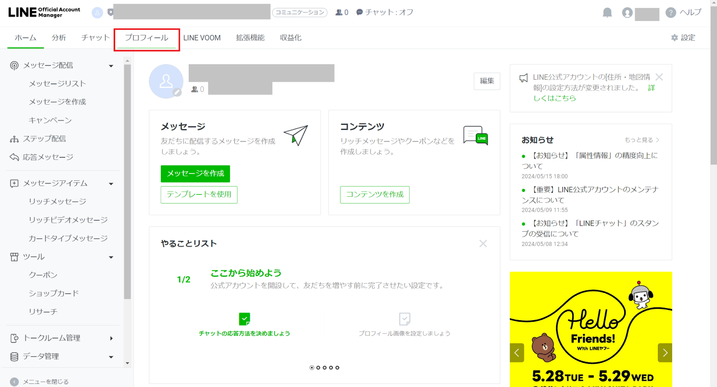The image size is (717, 387).
Task: Click the chat response method check icon
Action: coord(245,319)
